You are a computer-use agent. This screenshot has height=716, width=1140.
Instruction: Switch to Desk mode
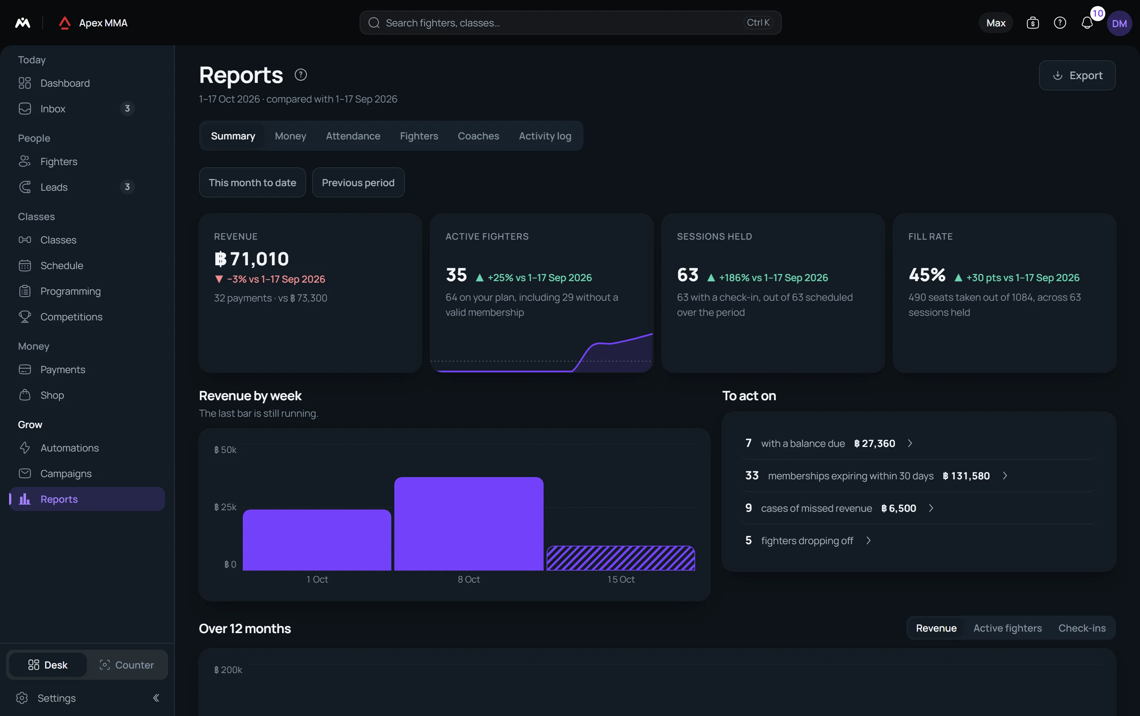click(48, 665)
